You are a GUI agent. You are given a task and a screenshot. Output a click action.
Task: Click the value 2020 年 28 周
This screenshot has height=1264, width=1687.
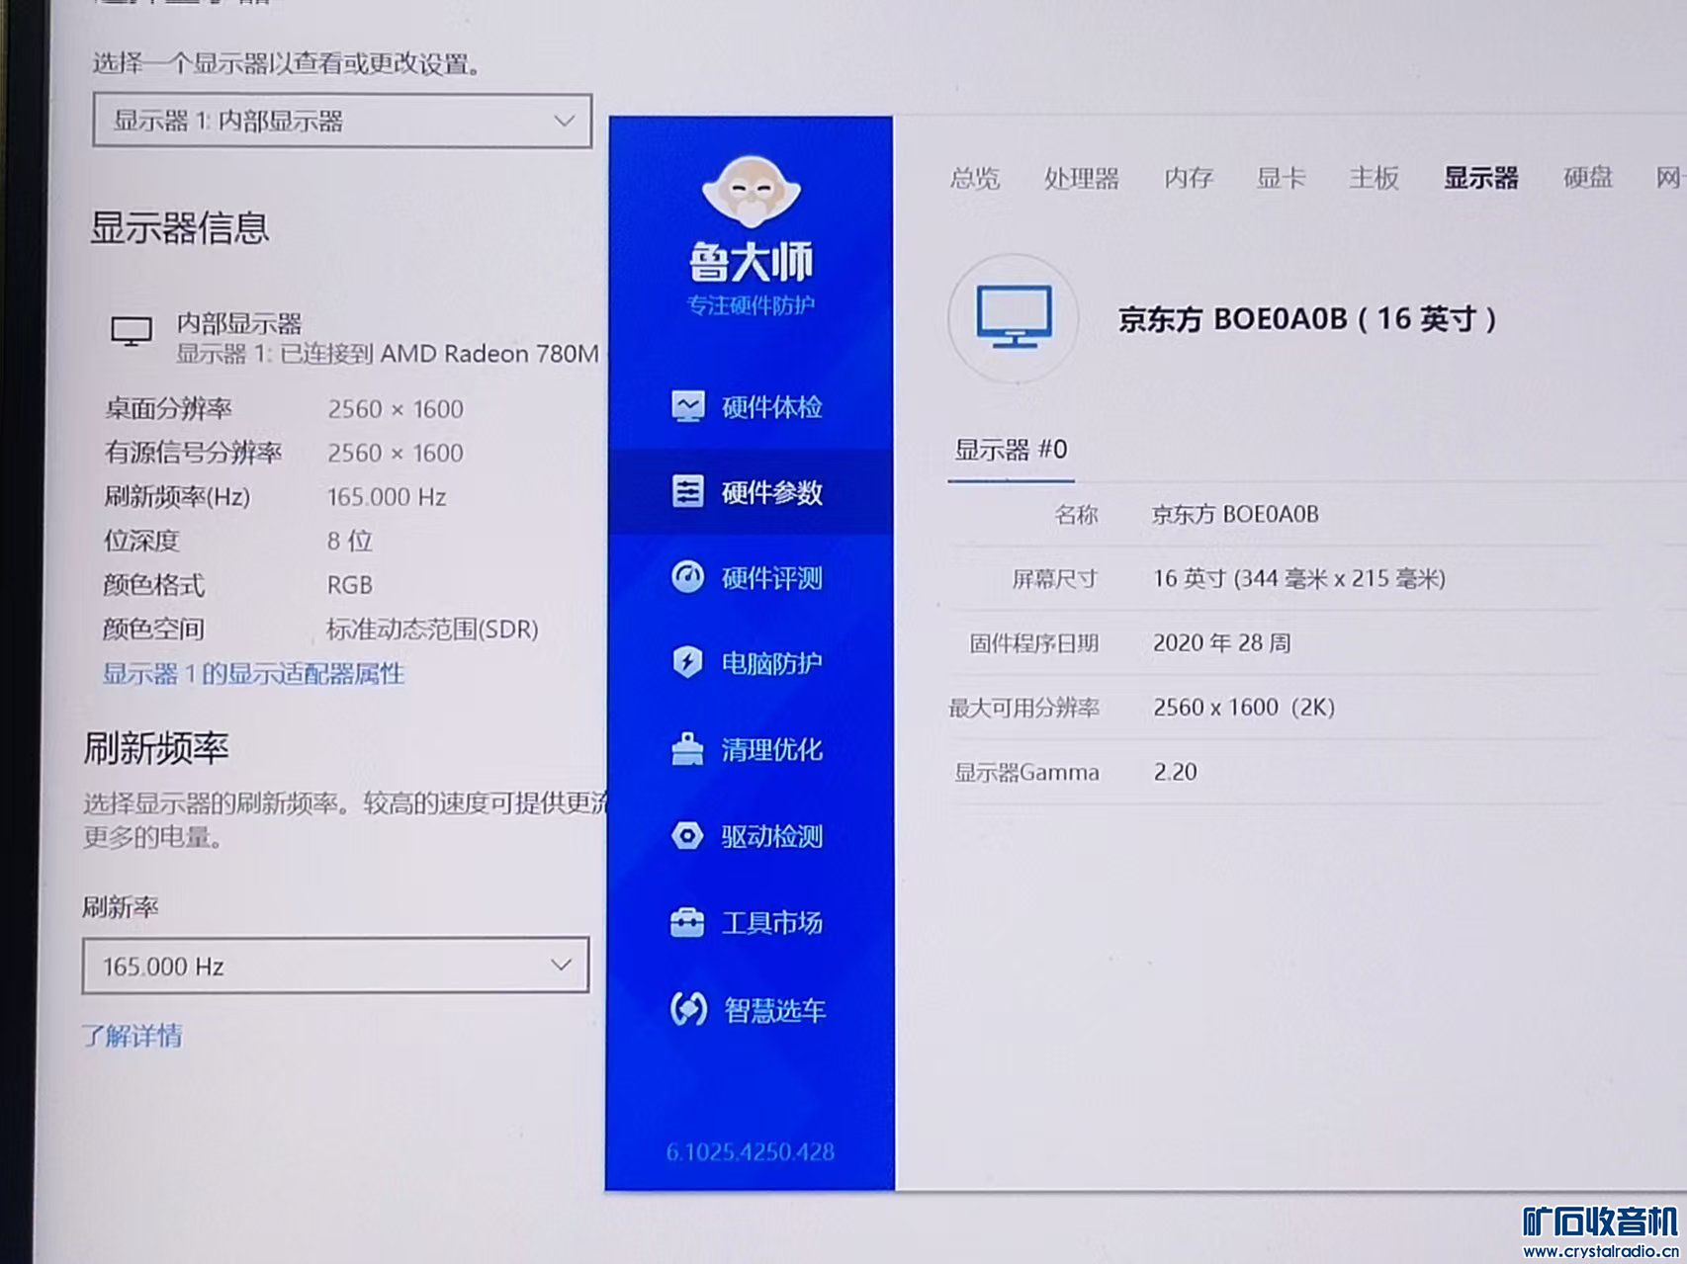click(1222, 643)
